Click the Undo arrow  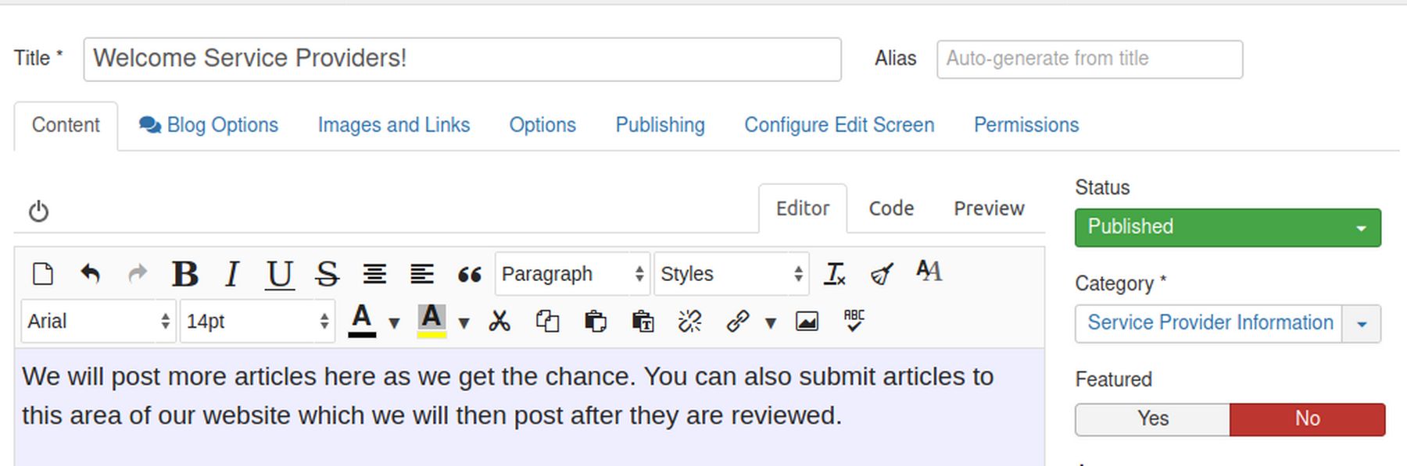91,274
